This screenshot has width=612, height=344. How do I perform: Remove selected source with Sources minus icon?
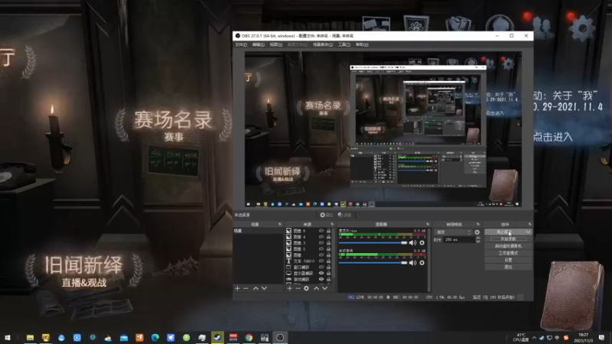pos(298,288)
